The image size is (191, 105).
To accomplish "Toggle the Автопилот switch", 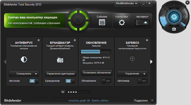I will click(142, 23).
